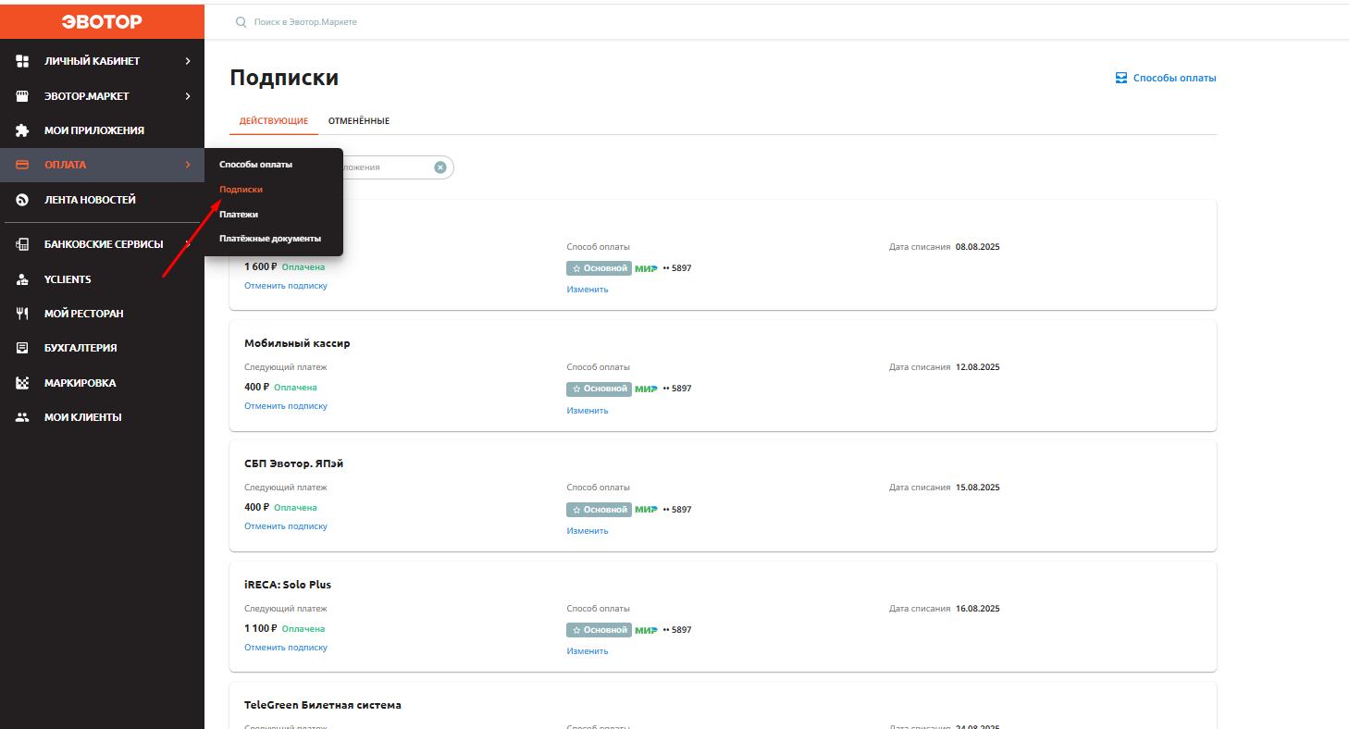The image size is (1349, 729).
Task: Click TeleGreen Билетная система title
Action: coord(323,705)
